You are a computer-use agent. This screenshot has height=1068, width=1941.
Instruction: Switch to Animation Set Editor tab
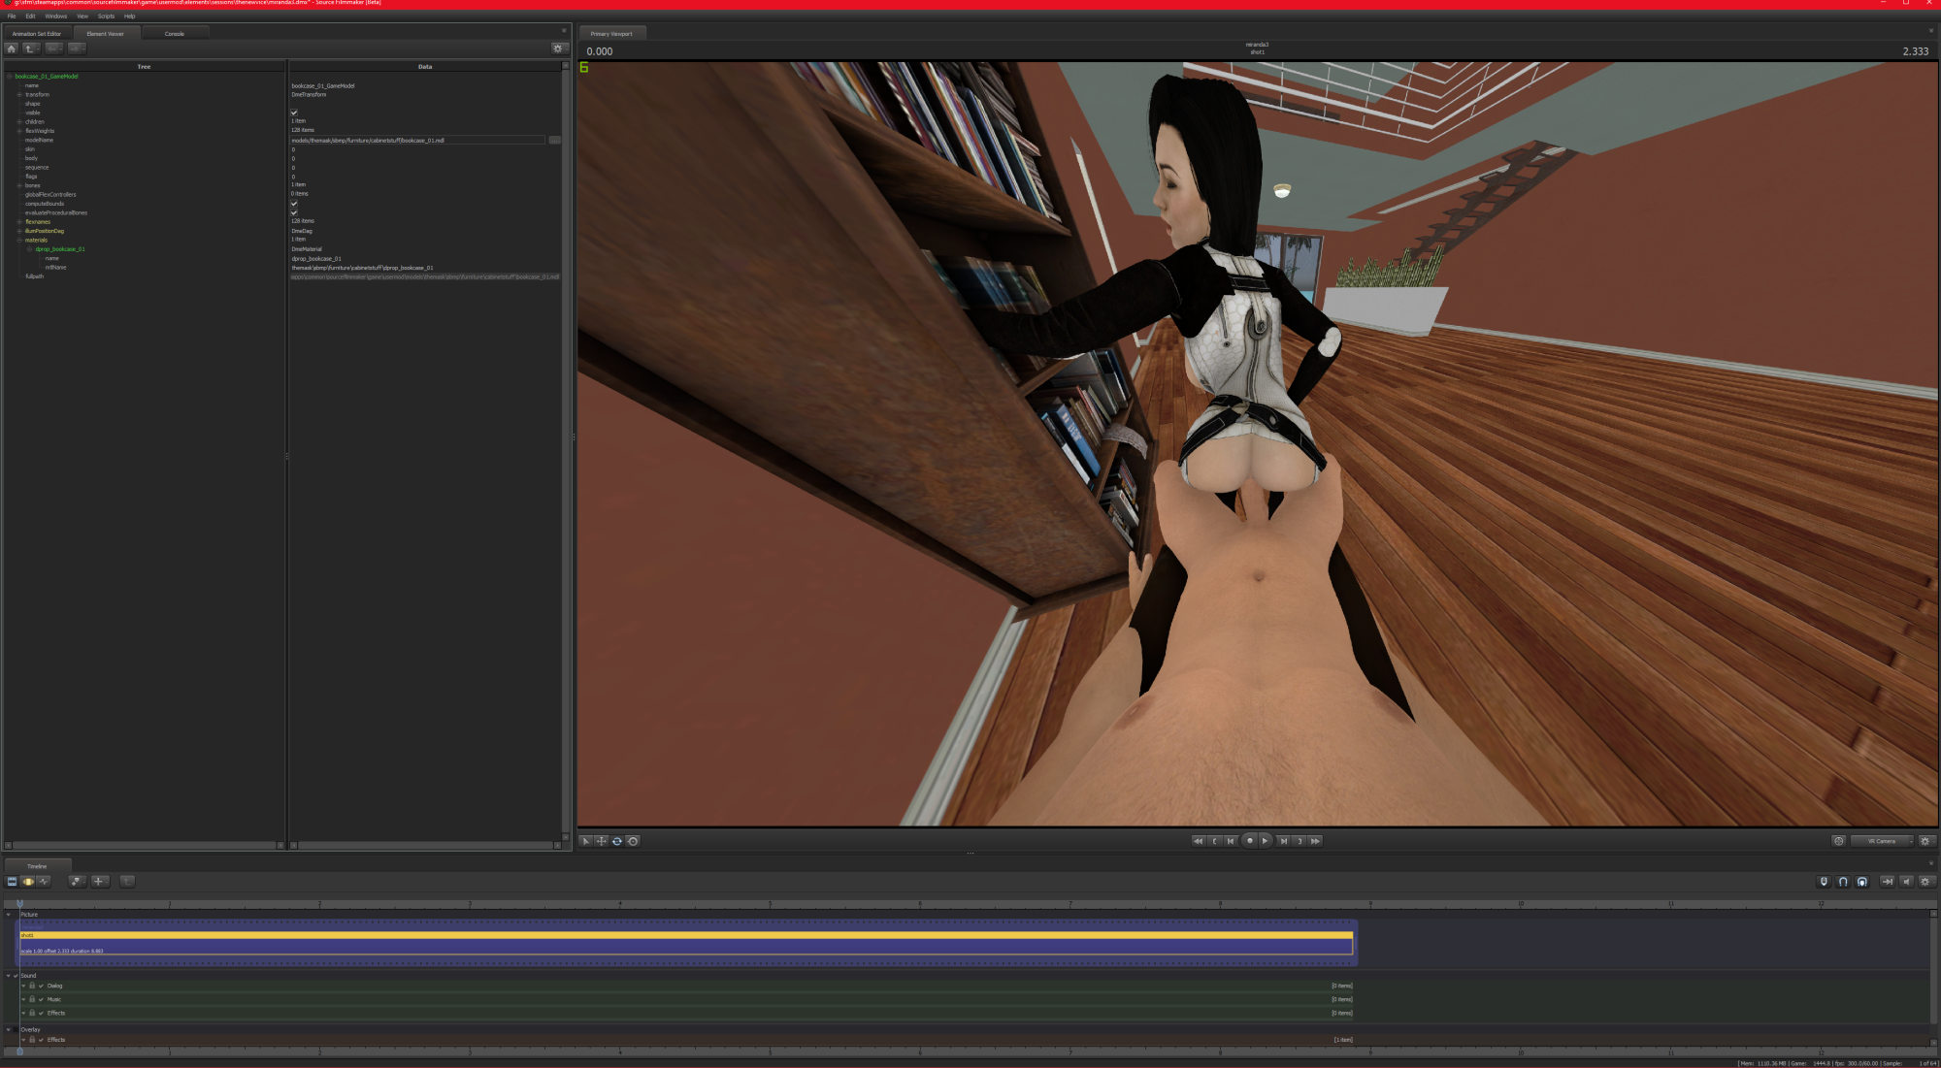tap(37, 34)
